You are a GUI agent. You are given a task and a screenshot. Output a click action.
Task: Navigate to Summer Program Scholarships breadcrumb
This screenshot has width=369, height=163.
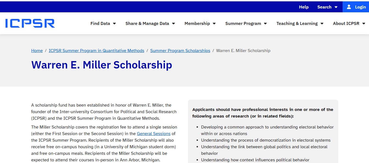pos(180,51)
